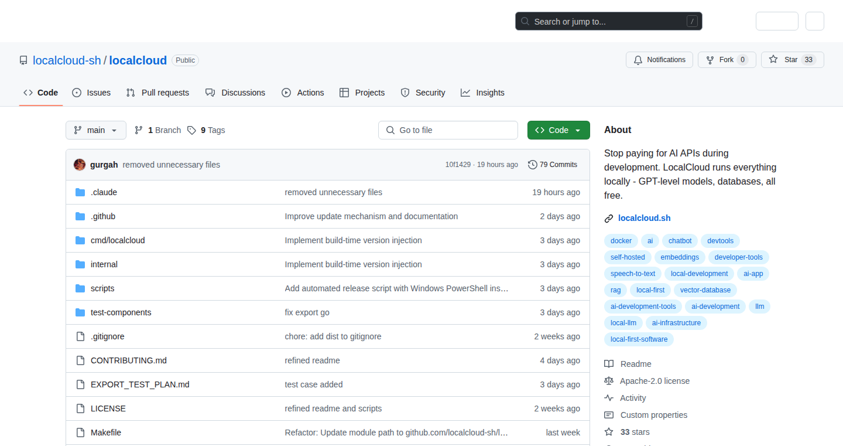
Task: Open commit hash 10f1429
Action: (458, 165)
